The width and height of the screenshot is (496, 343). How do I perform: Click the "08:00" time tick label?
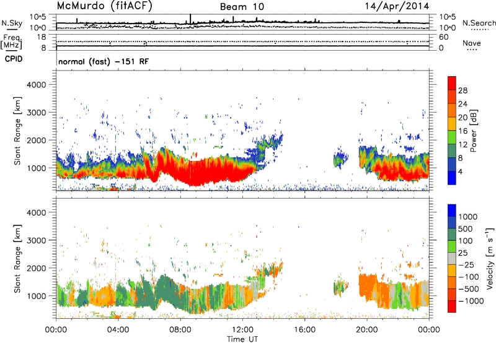coord(180,330)
